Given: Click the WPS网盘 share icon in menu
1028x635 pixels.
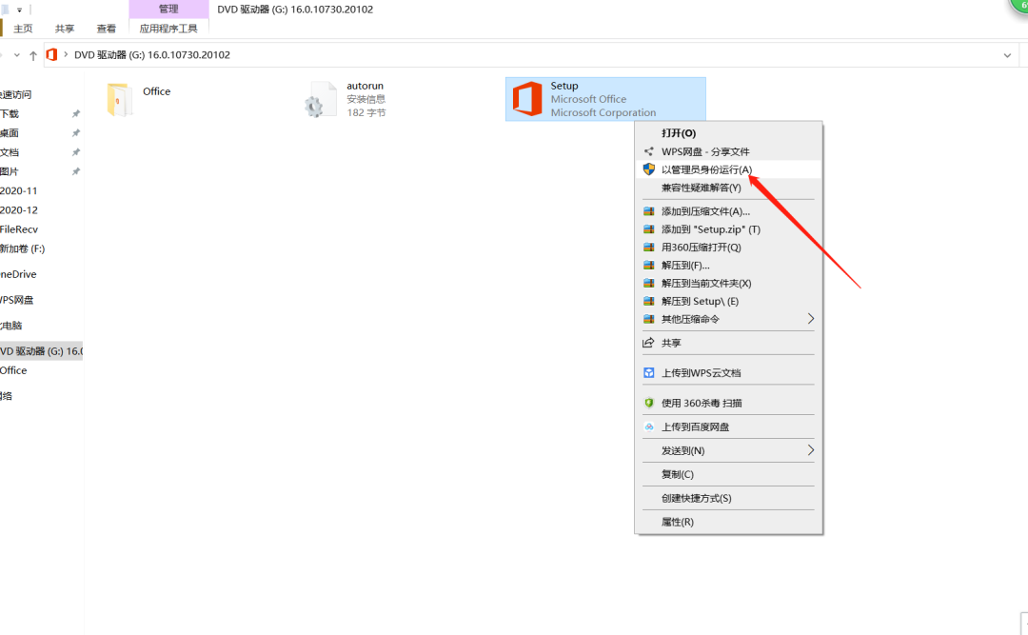Looking at the screenshot, I should point(649,151).
